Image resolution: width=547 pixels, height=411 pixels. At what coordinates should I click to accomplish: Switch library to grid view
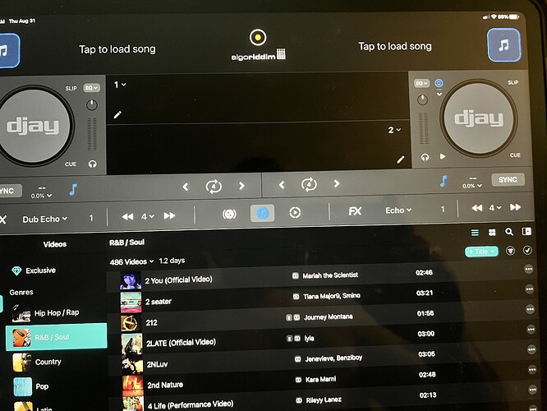pos(492,232)
